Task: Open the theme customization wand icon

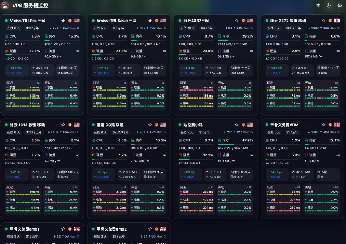Action: [x=317, y=6]
